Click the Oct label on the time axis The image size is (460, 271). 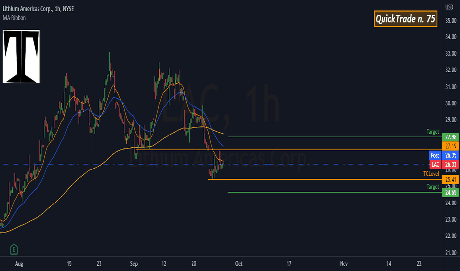pyautogui.click(x=239, y=264)
